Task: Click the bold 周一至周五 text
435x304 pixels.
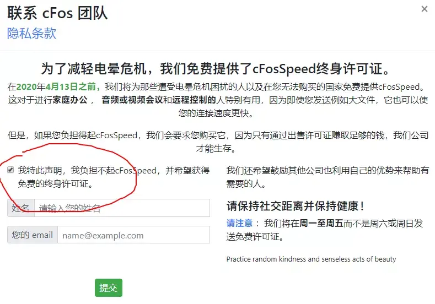Action: pyautogui.click(x=321, y=223)
